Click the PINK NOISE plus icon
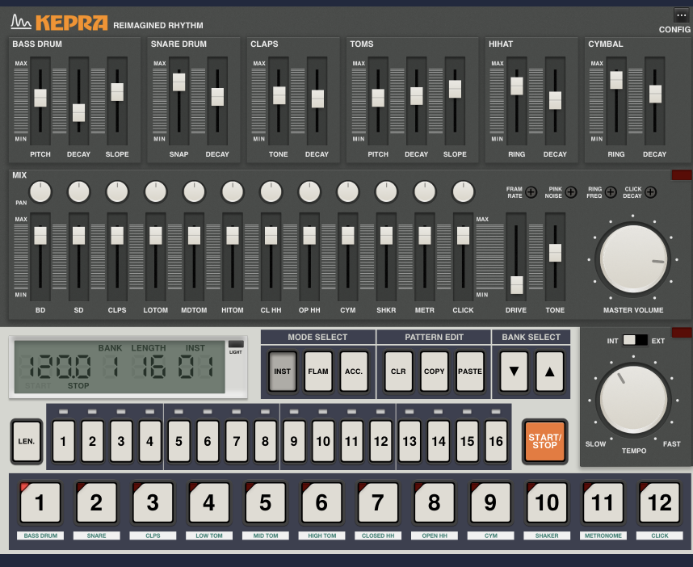The width and height of the screenshot is (693, 567). 571,192
